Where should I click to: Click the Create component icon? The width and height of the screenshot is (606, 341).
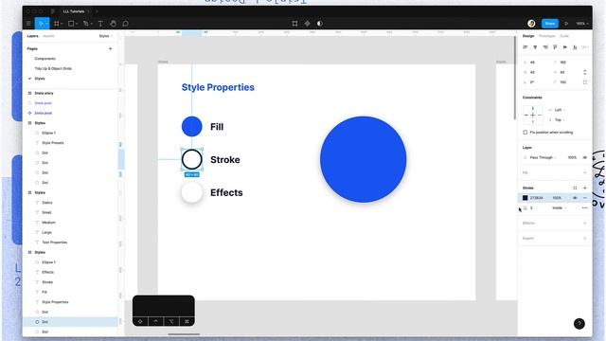(307, 24)
